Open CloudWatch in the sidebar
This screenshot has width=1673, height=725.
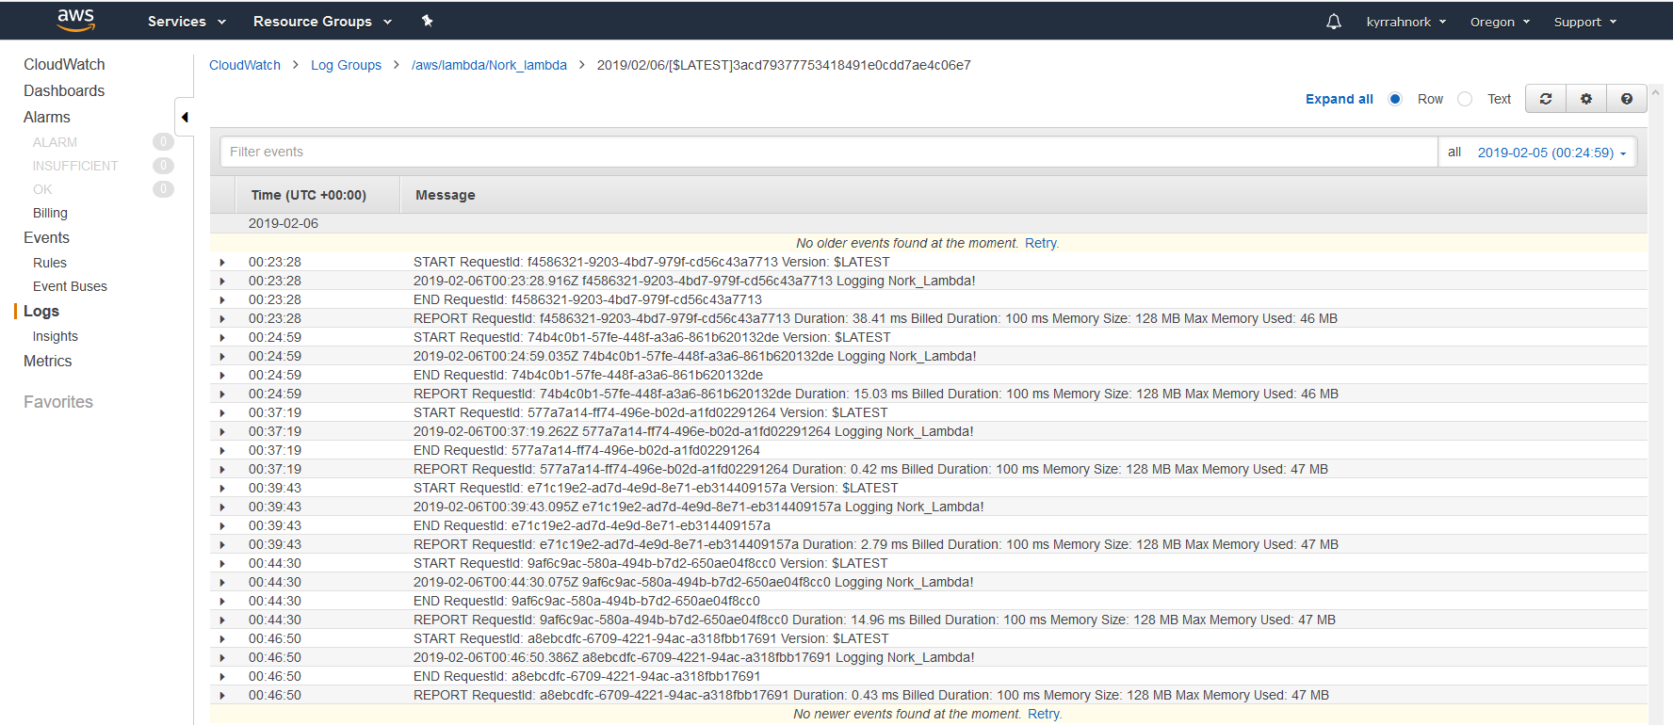point(64,64)
